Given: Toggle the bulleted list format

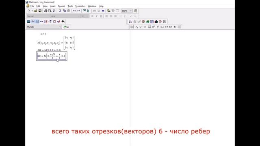Looking at the screenshot, I should click(121, 16).
